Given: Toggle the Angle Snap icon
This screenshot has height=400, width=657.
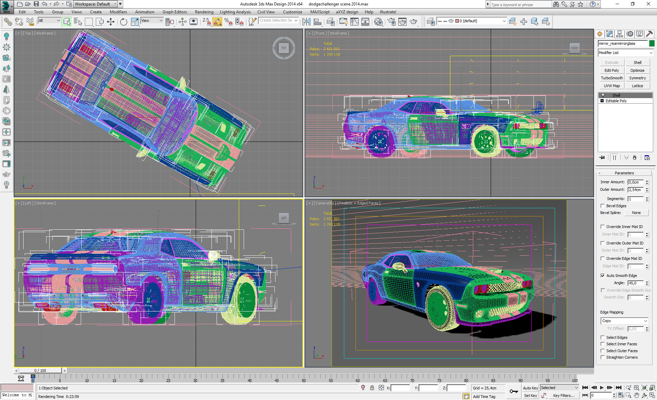Looking at the screenshot, I should point(217,22).
